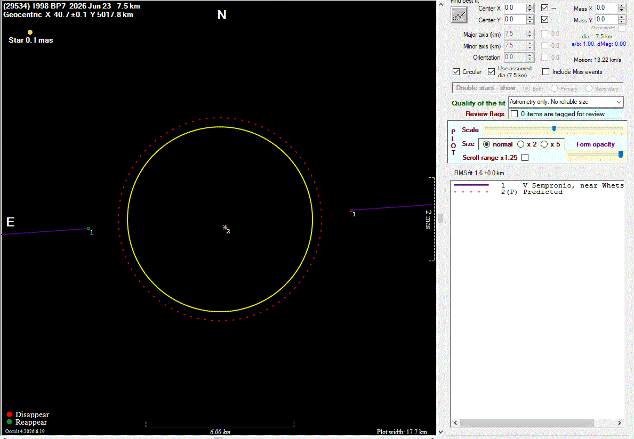The image size is (634, 439).
Task: Open the Quality of the fit dropdown
Action: point(566,102)
